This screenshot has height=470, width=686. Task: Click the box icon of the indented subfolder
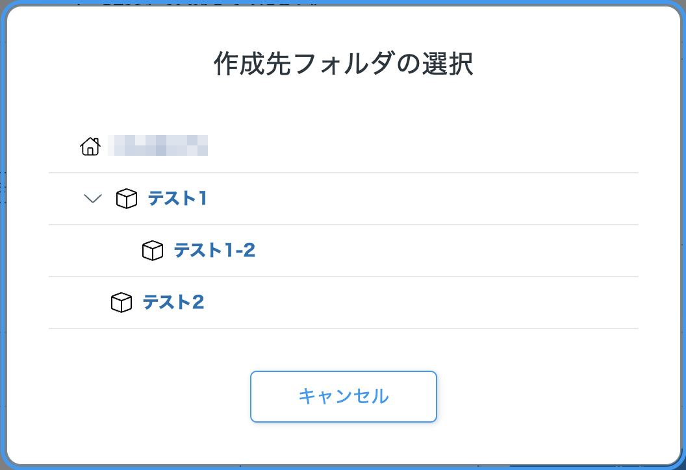tap(153, 251)
